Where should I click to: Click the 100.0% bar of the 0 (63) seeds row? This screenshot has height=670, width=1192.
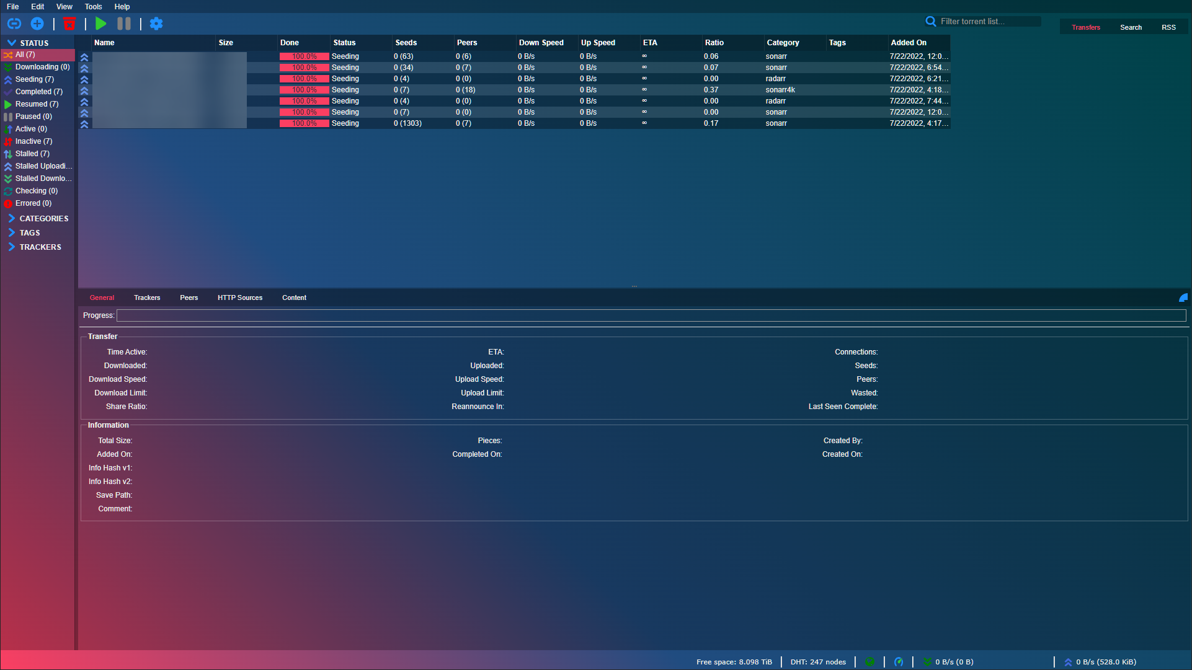tap(304, 56)
